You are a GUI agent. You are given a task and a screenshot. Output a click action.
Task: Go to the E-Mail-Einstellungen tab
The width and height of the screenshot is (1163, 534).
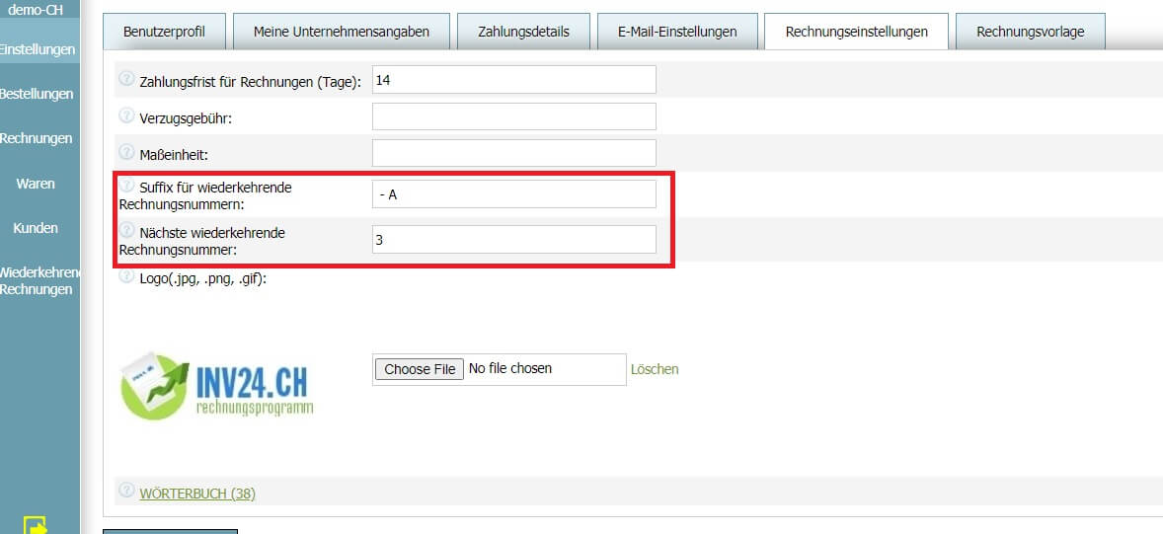(677, 32)
